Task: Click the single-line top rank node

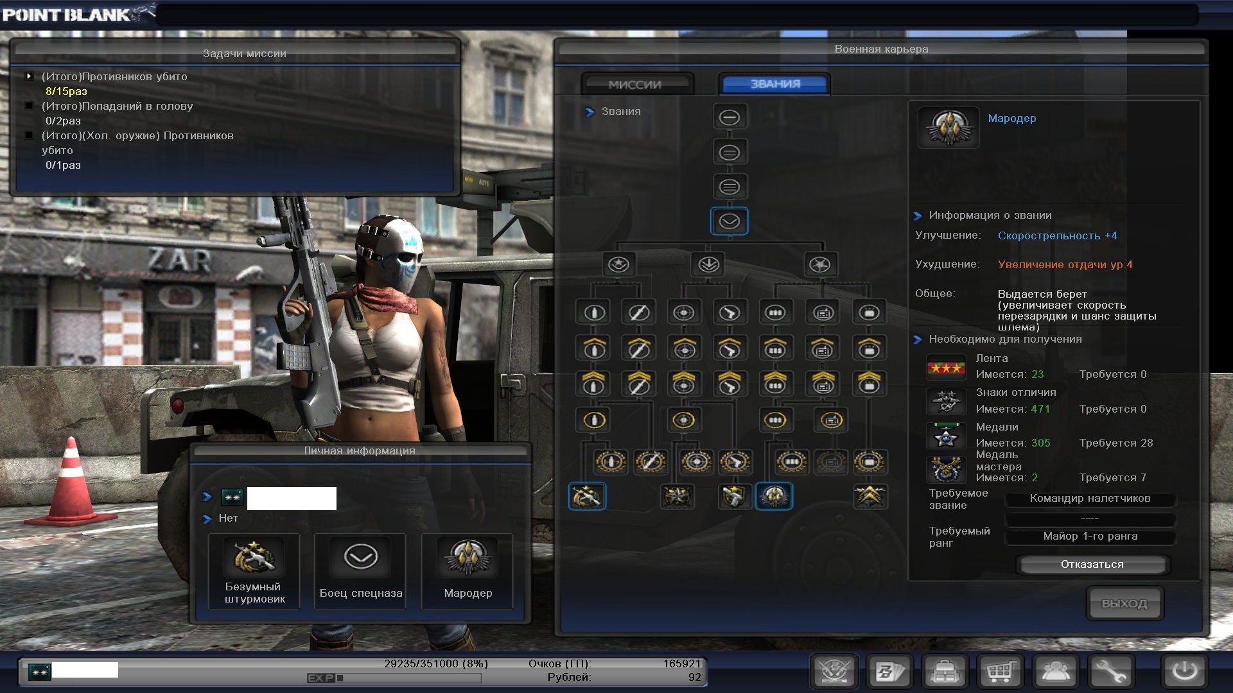Action: [x=730, y=117]
